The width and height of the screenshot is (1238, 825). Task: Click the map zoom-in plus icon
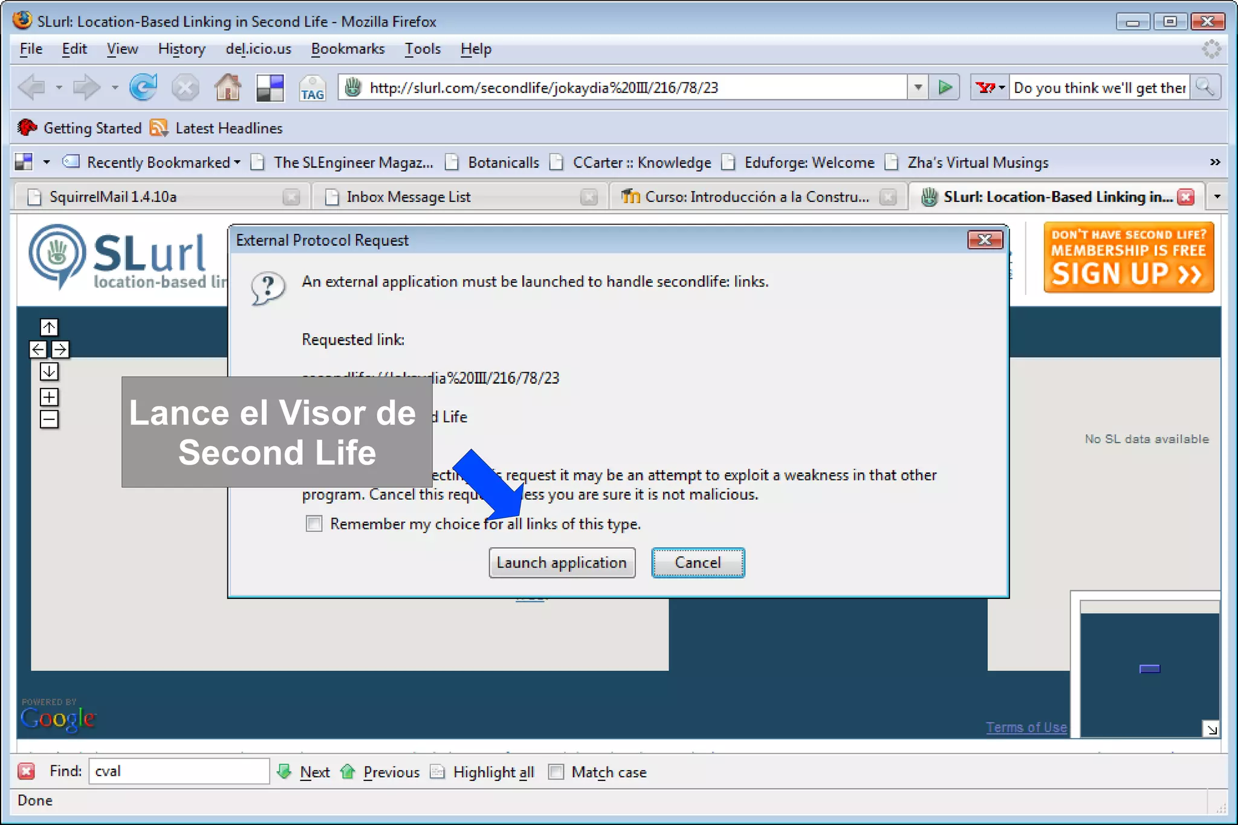coord(49,397)
